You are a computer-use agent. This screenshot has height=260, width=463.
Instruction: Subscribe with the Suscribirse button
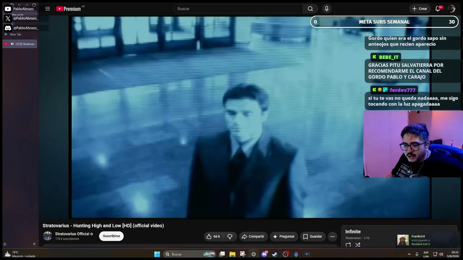pos(111,236)
